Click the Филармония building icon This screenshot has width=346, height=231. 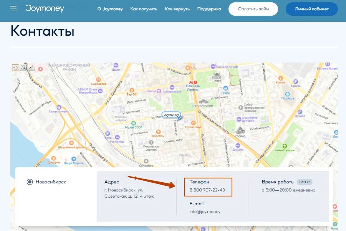[204, 101]
